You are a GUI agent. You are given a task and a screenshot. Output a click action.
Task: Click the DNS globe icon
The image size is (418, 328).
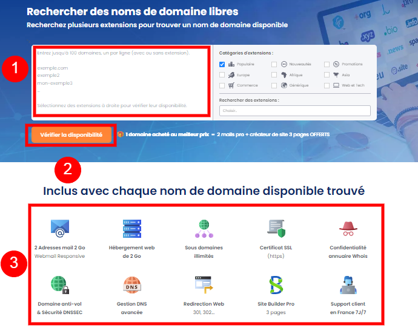pyautogui.click(x=132, y=285)
